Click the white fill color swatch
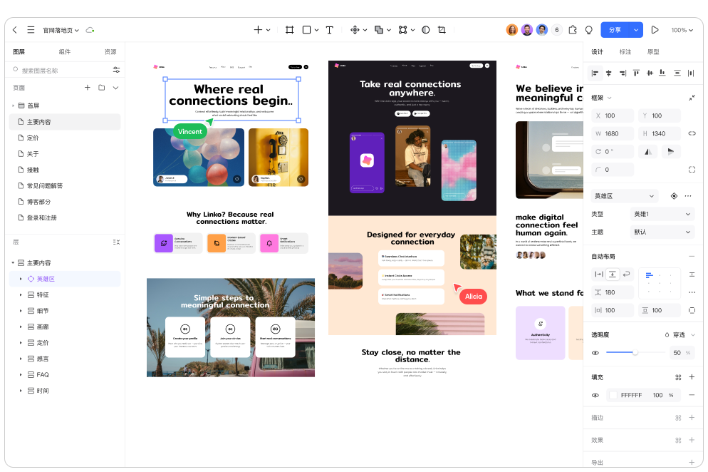Viewport: 708px width, 472px height. point(613,395)
